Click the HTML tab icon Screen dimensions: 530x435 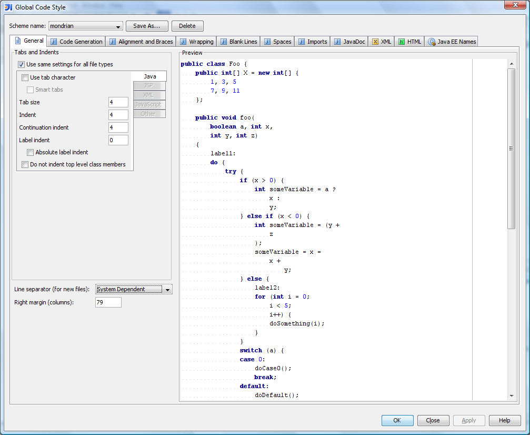pos(402,42)
